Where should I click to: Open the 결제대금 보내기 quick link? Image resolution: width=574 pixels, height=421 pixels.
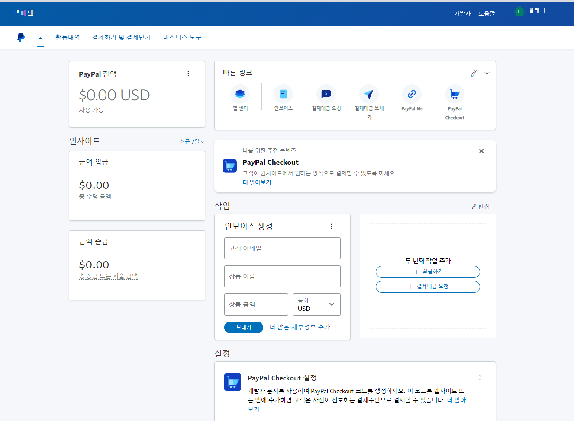[369, 103]
